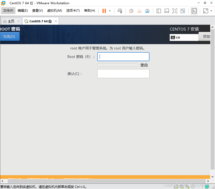Maximize the VMware Workstation window

click(205, 3)
